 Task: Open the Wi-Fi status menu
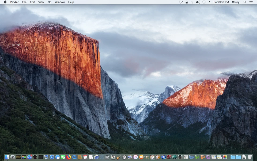pos(181,2)
